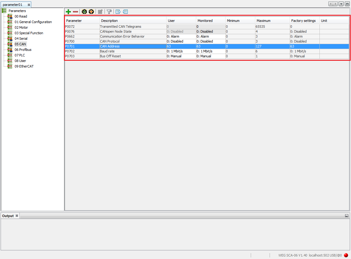Click the green plus to add a parameter
Image resolution: width=351 pixels, height=259 pixels.
(x=68, y=12)
